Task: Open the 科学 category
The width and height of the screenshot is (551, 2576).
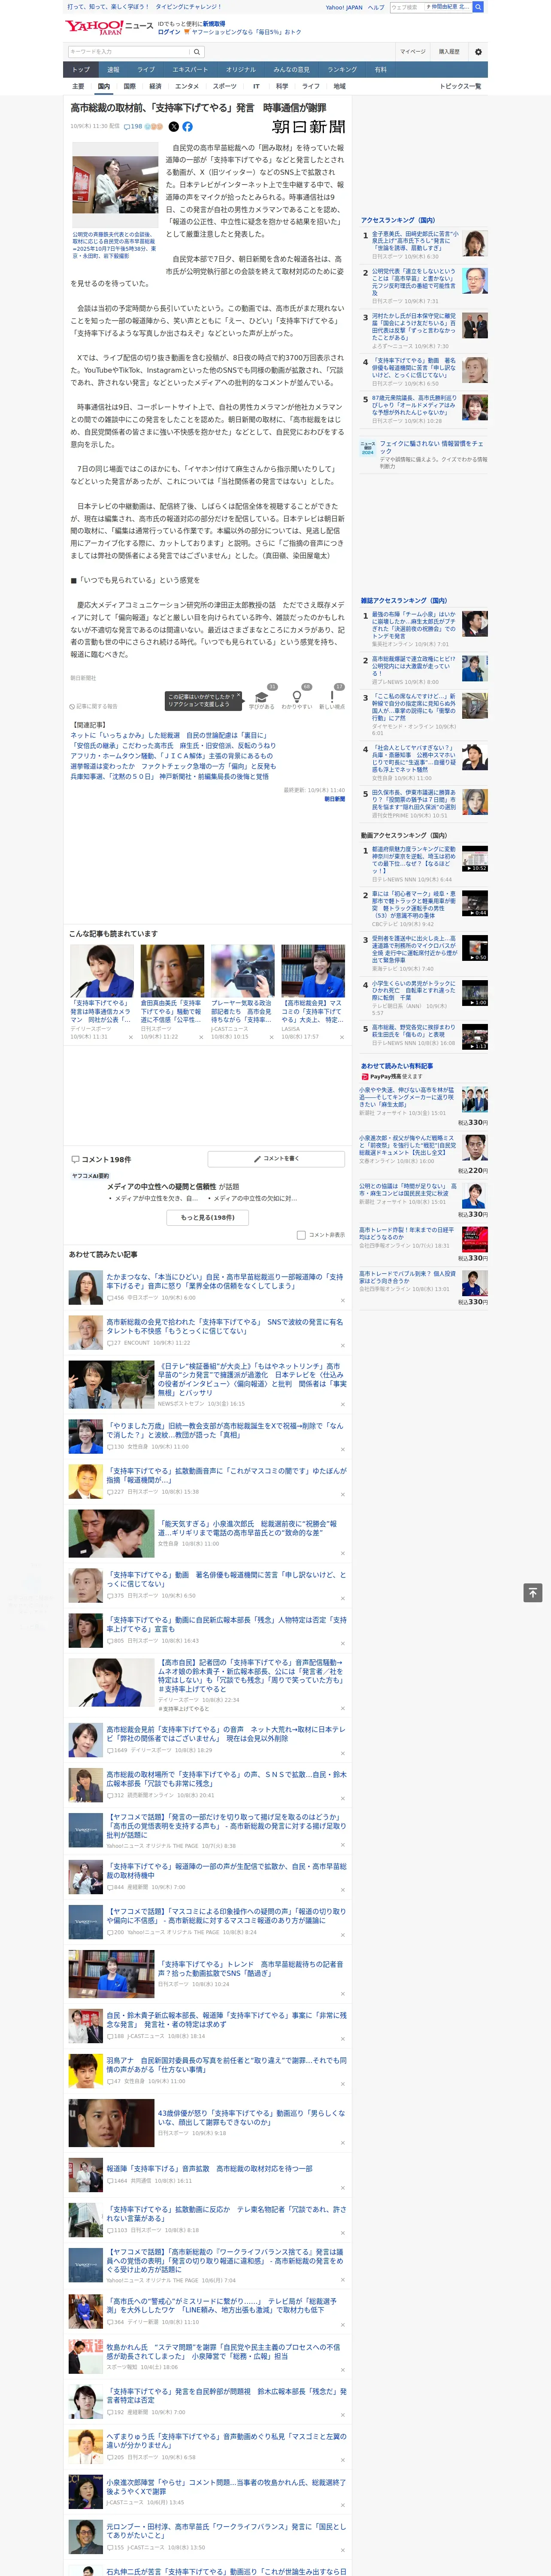Action: [x=282, y=87]
